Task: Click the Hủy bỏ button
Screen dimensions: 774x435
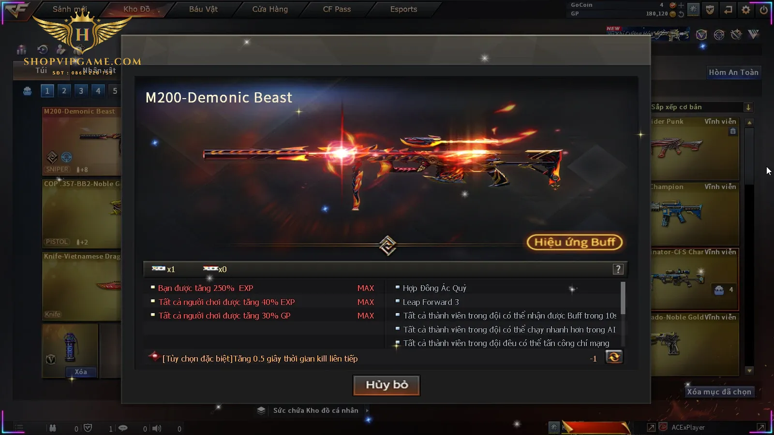Action: click(387, 385)
